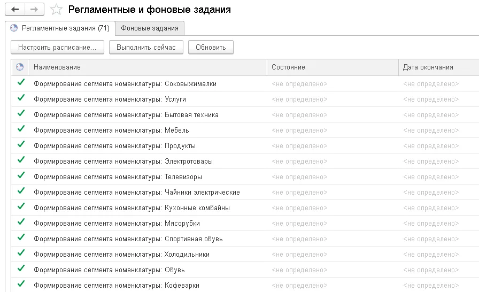Click Дата окончания cell in Электротовары row
This screenshot has height=292, width=479.
pyautogui.click(x=439, y=162)
